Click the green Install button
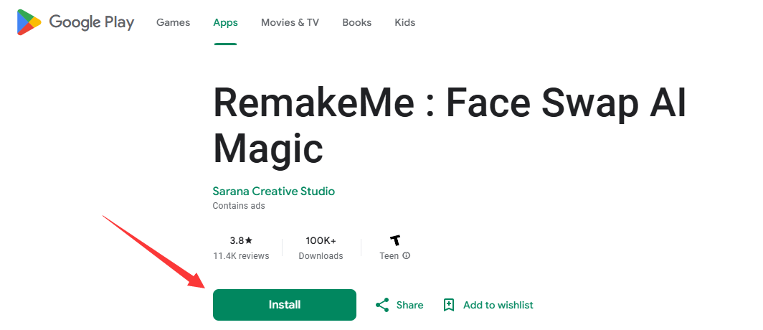 click(285, 305)
